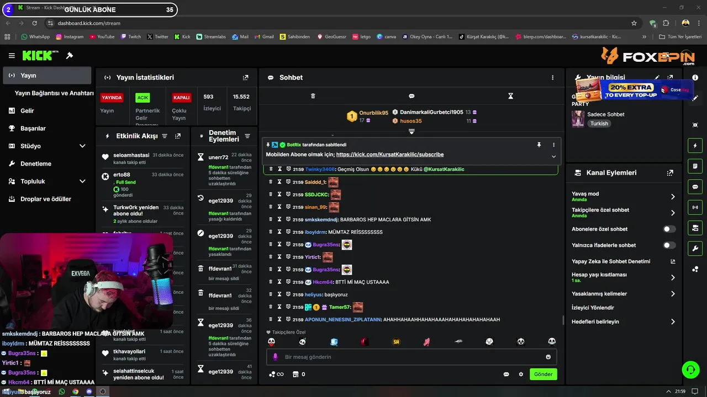Open the Sohbet panel three-dot menu
This screenshot has height=397, width=707.
pos(552,78)
